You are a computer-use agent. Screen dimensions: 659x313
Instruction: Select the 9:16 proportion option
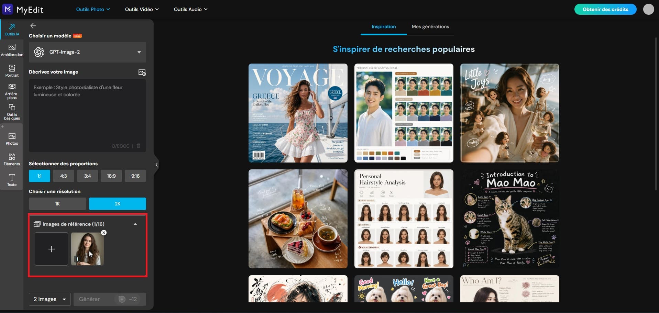[135, 176]
